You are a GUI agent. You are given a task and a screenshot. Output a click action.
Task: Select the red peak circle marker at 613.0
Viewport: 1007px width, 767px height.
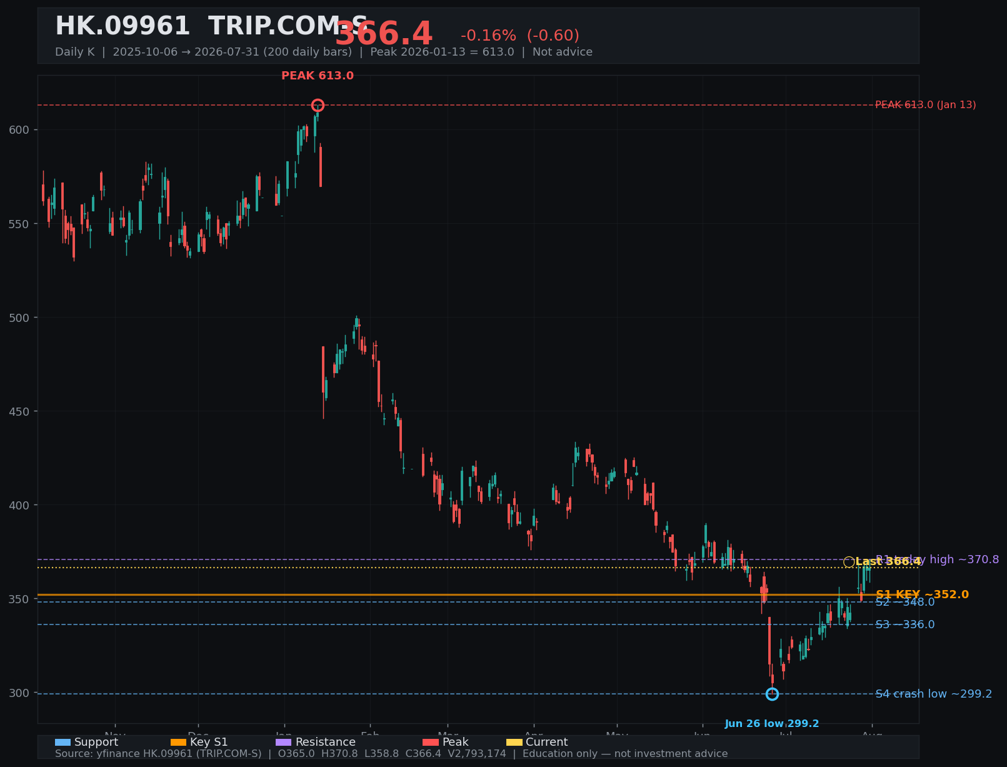pos(318,105)
